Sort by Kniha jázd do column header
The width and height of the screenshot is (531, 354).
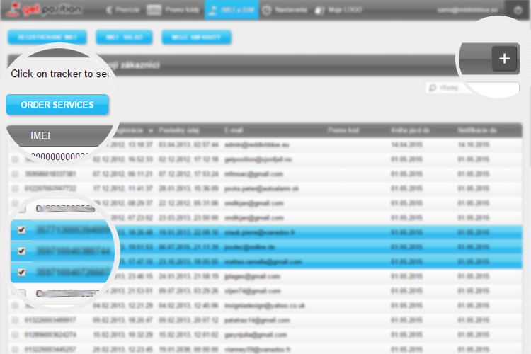(410, 130)
